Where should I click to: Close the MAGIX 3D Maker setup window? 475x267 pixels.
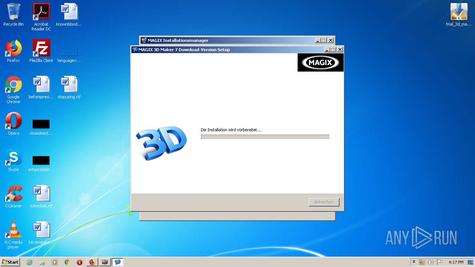(x=340, y=50)
